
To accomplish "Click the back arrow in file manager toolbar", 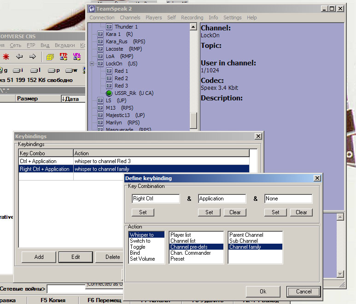I will (x=19, y=56).
